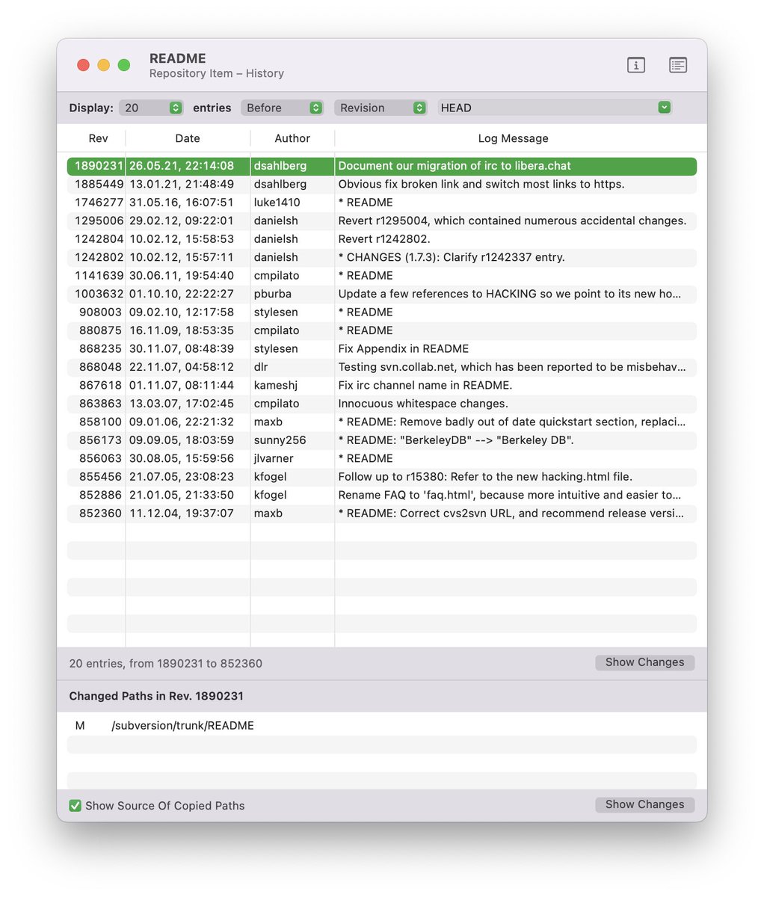Click author kameshj
The width and height of the screenshot is (764, 897).
(x=277, y=386)
